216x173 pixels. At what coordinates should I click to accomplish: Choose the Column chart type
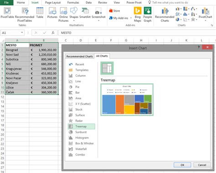coord(82,76)
